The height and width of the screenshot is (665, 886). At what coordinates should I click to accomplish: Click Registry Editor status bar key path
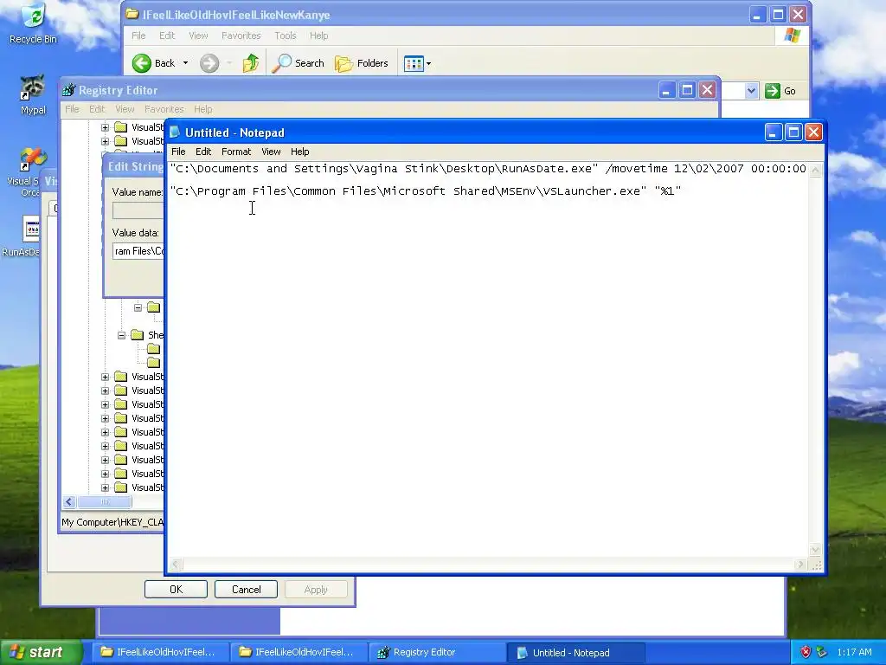point(112,522)
